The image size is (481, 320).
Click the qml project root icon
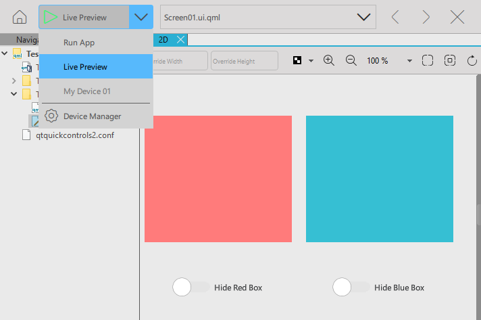[17, 53]
